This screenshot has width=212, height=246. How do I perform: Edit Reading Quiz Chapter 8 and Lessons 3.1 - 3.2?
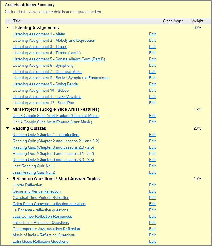152,154
